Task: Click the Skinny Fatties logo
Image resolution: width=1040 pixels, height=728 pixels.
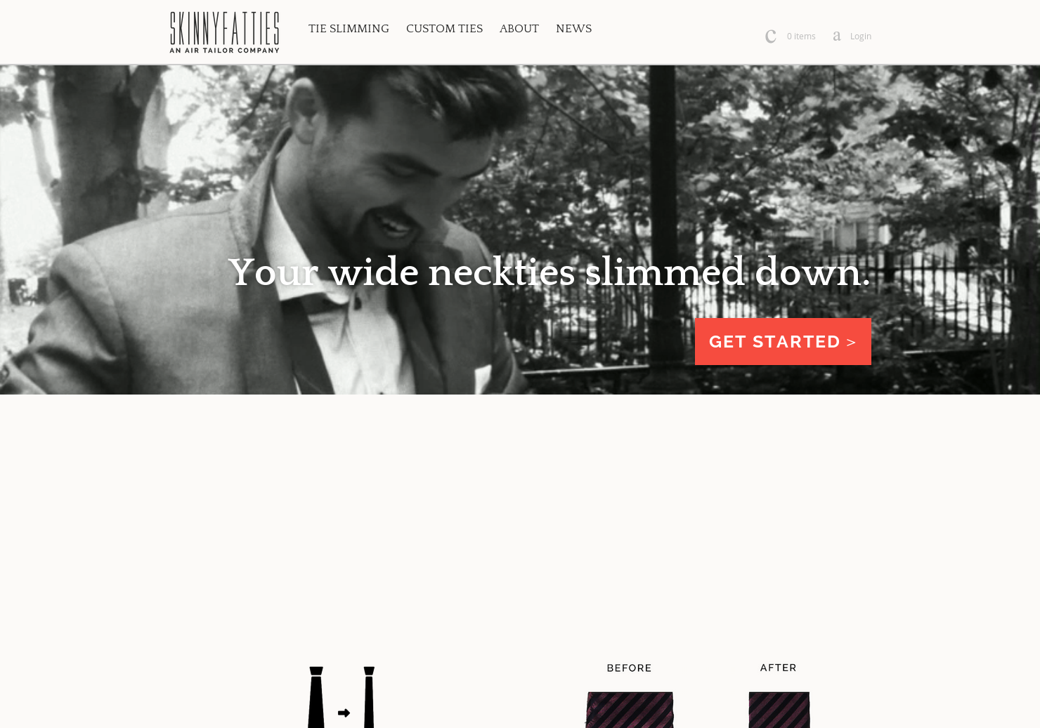Action: click(x=224, y=32)
